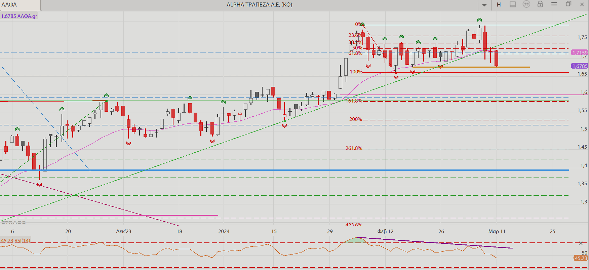Open the quote bubble comments icon
Image resolution: width=589 pixels, height=270 pixels.
tap(526, 4)
